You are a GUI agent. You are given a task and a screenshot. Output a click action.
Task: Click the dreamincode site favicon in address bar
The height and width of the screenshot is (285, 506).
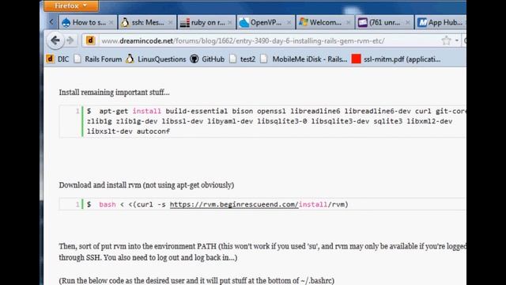90,40
